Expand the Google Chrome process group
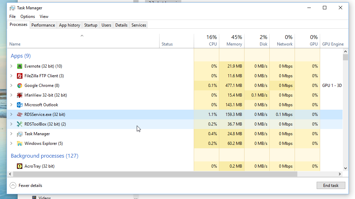The height and width of the screenshot is (199, 355). point(11,86)
